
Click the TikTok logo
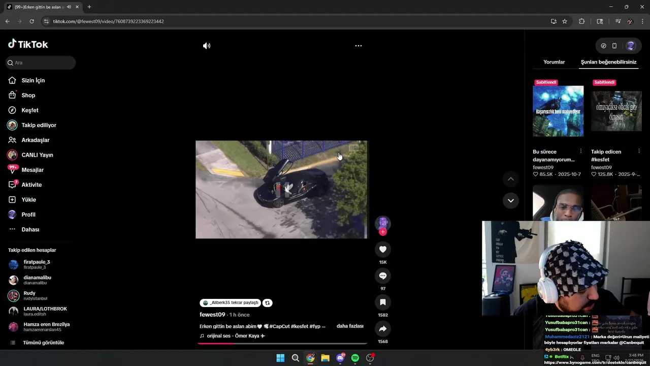coord(28,44)
